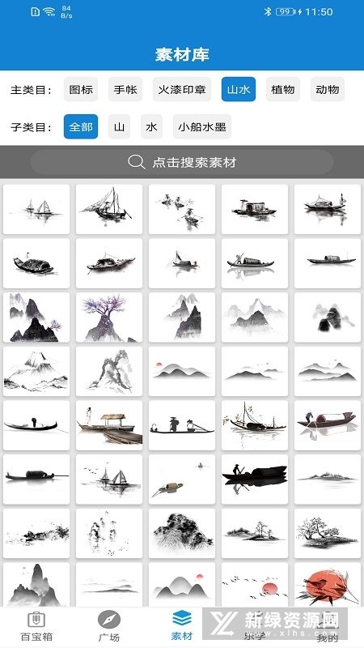Tap the 11:50 clock in status bar
The height and width of the screenshot is (648, 364).
[319, 11]
